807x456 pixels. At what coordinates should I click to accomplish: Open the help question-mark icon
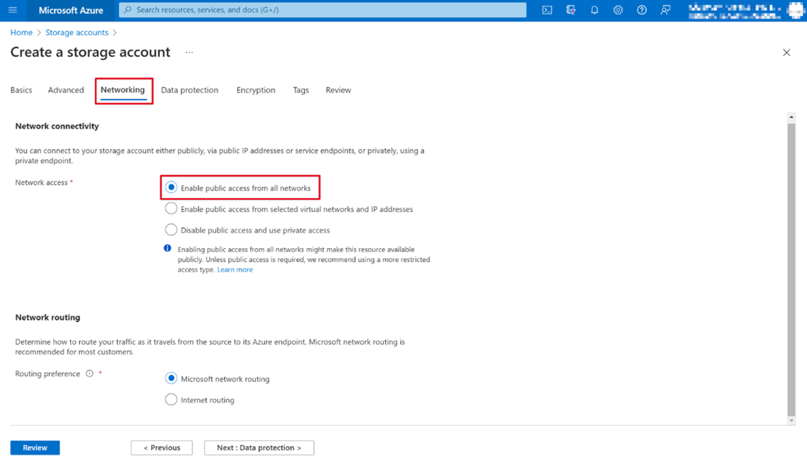(642, 10)
